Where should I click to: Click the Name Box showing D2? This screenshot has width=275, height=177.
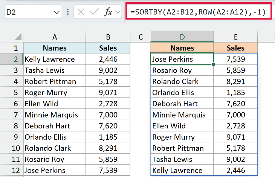point(33,12)
